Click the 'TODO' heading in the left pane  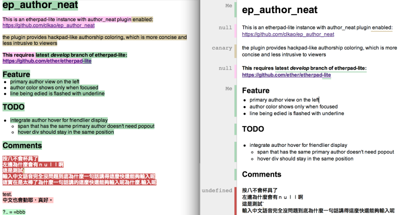pyautogui.click(x=14, y=107)
